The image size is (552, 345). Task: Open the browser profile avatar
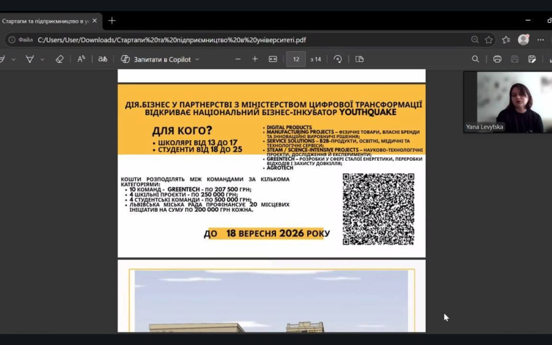point(524,39)
